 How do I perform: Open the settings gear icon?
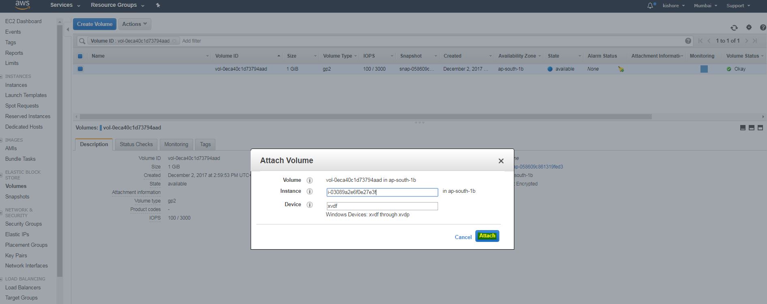coord(749,27)
